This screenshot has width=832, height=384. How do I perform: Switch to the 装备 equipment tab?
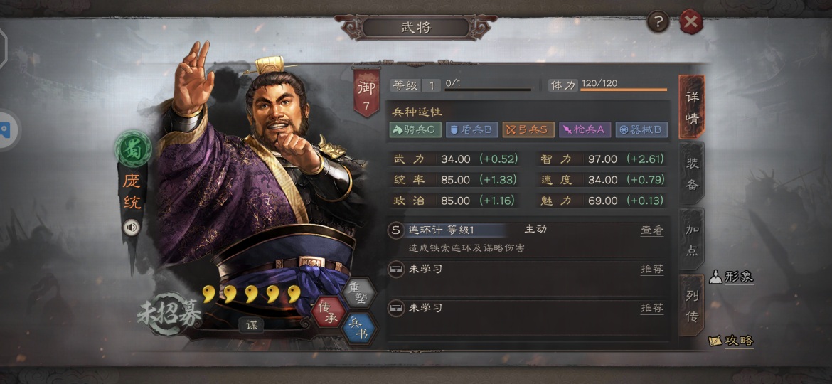pyautogui.click(x=692, y=174)
